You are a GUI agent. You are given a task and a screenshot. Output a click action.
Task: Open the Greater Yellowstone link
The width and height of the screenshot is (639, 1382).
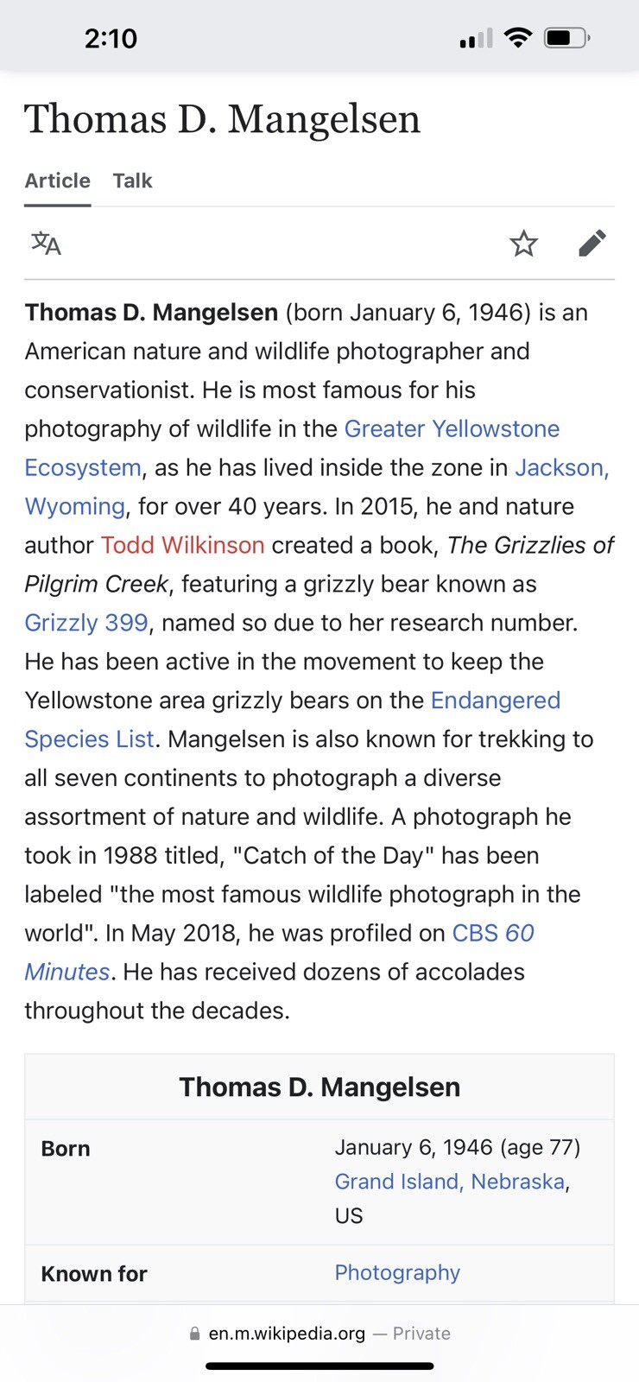tap(452, 428)
